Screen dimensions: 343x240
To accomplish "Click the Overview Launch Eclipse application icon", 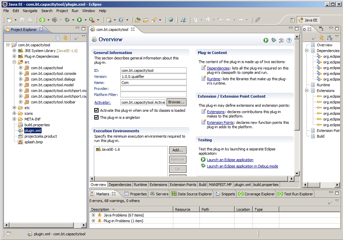I will point(266,40).
